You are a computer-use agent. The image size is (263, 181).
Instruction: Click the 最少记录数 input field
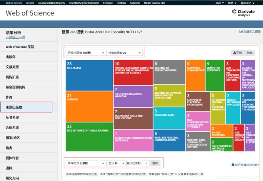point(146,163)
